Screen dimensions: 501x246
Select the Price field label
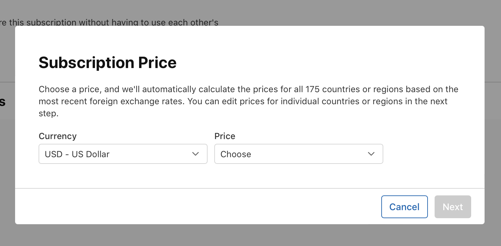(x=225, y=136)
